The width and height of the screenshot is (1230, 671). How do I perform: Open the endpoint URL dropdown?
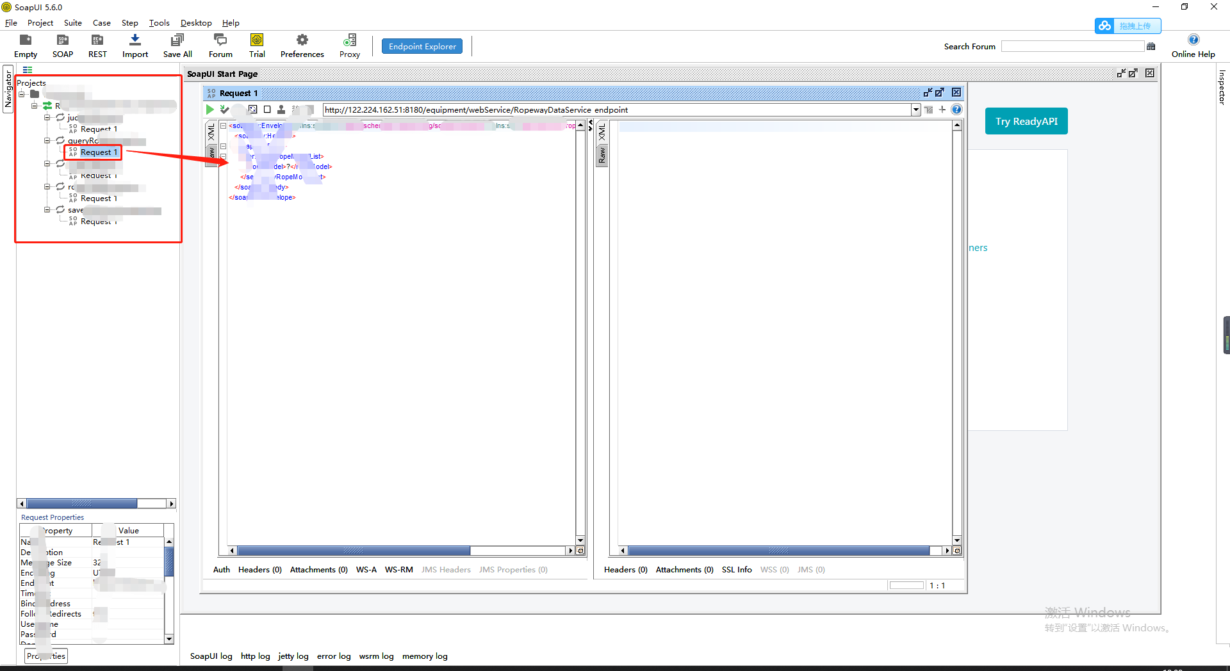click(x=916, y=109)
